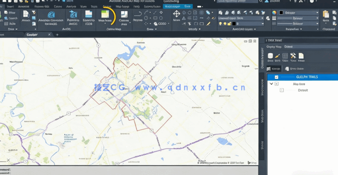
Task: Click the user sign-in icon
Action: pos(267,1)
